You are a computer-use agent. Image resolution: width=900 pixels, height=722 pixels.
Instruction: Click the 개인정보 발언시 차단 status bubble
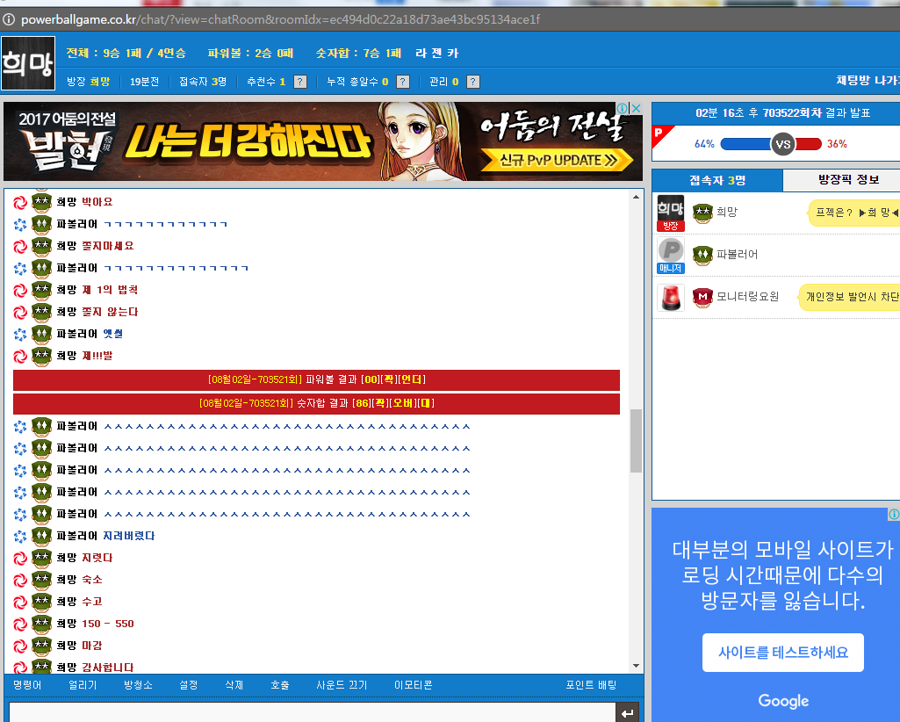pyautogui.click(x=849, y=297)
